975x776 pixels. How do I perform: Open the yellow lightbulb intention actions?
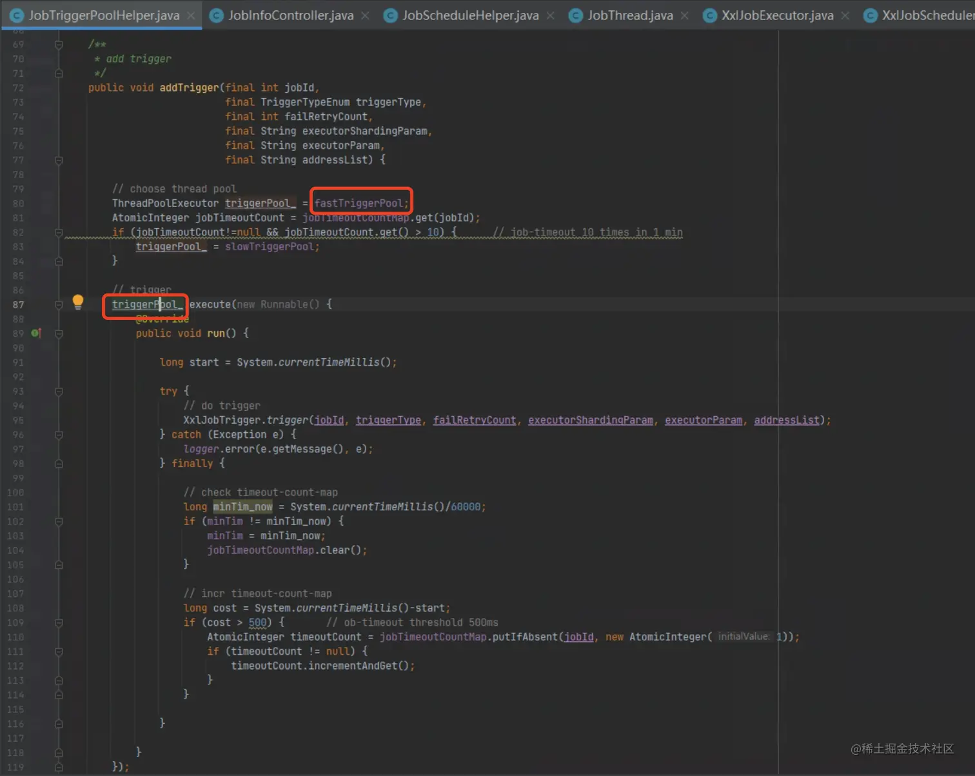click(x=78, y=301)
